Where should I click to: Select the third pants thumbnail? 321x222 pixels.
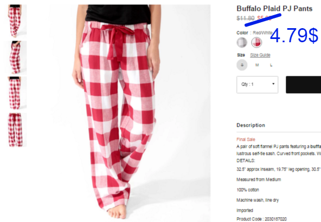(x=16, y=93)
